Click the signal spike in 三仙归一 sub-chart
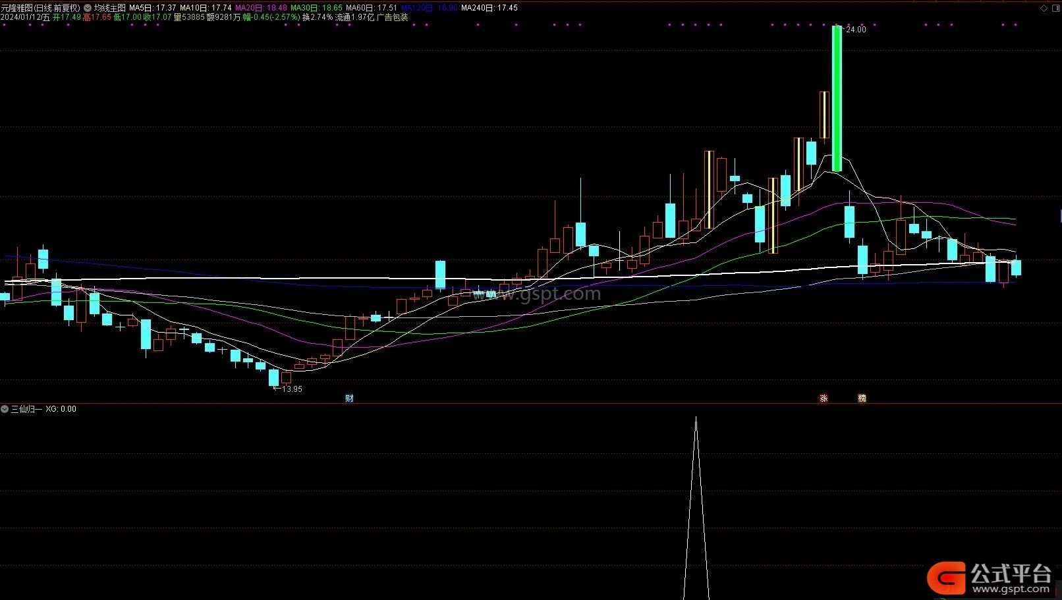The image size is (1062, 600). pyautogui.click(x=696, y=507)
